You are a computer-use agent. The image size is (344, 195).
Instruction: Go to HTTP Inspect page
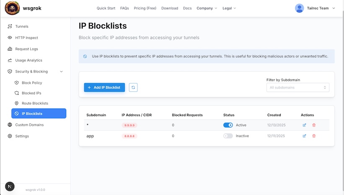tap(26, 38)
